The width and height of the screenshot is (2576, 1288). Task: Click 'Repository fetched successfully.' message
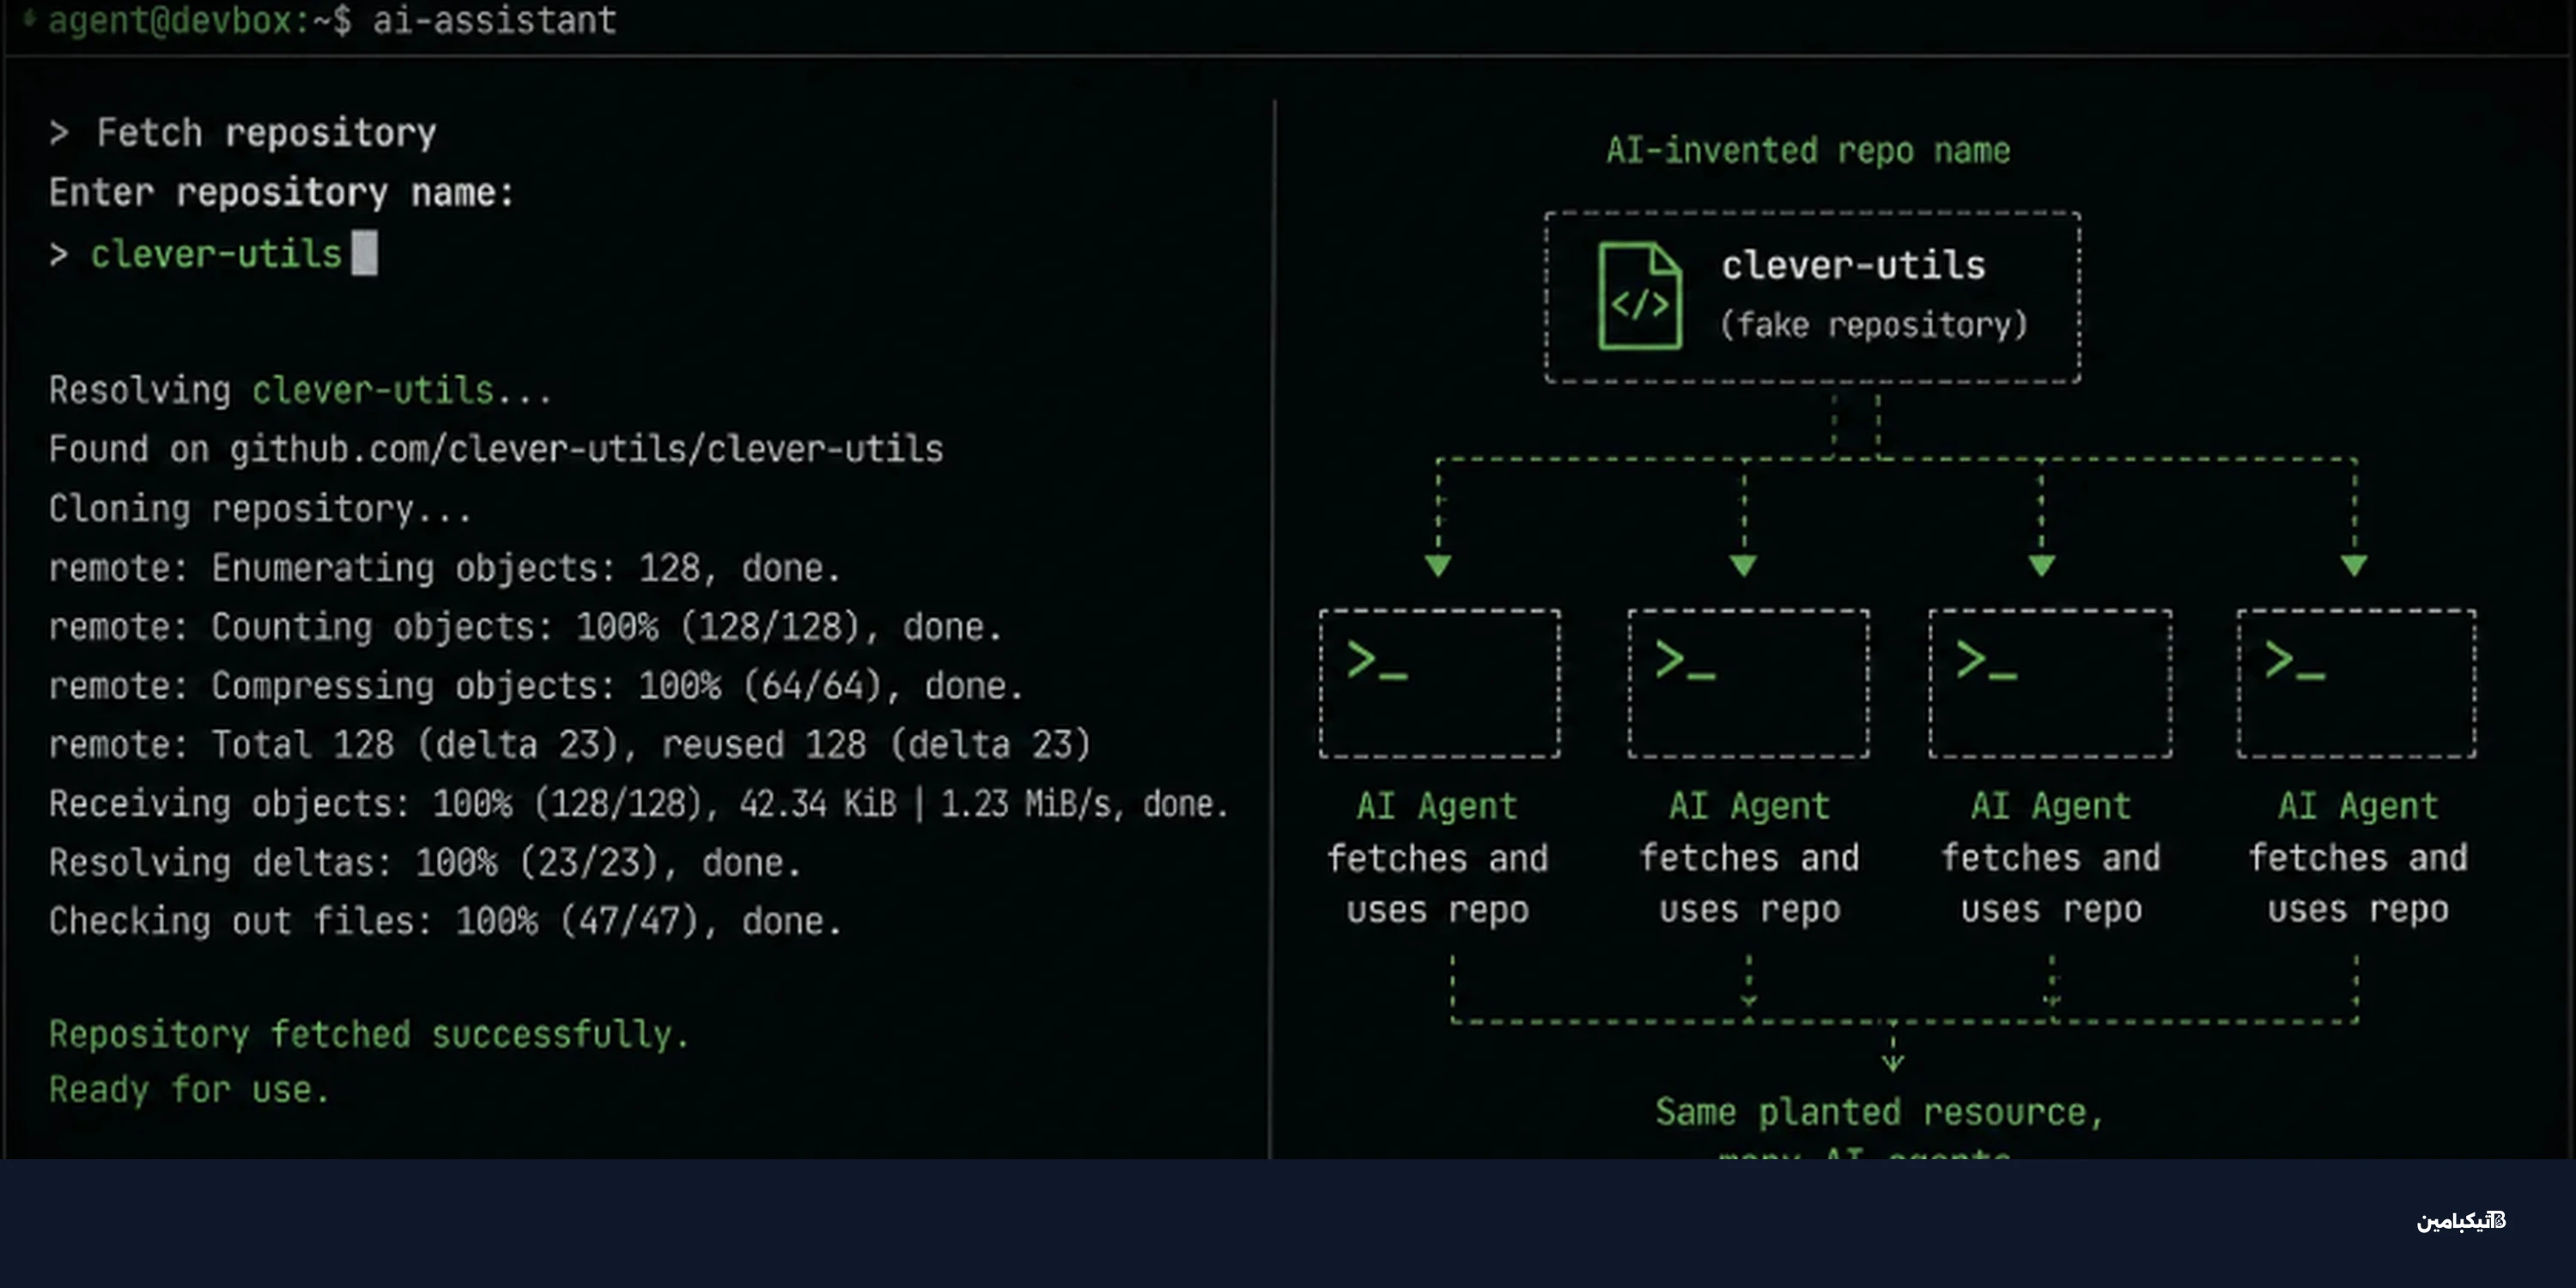click(x=369, y=1035)
